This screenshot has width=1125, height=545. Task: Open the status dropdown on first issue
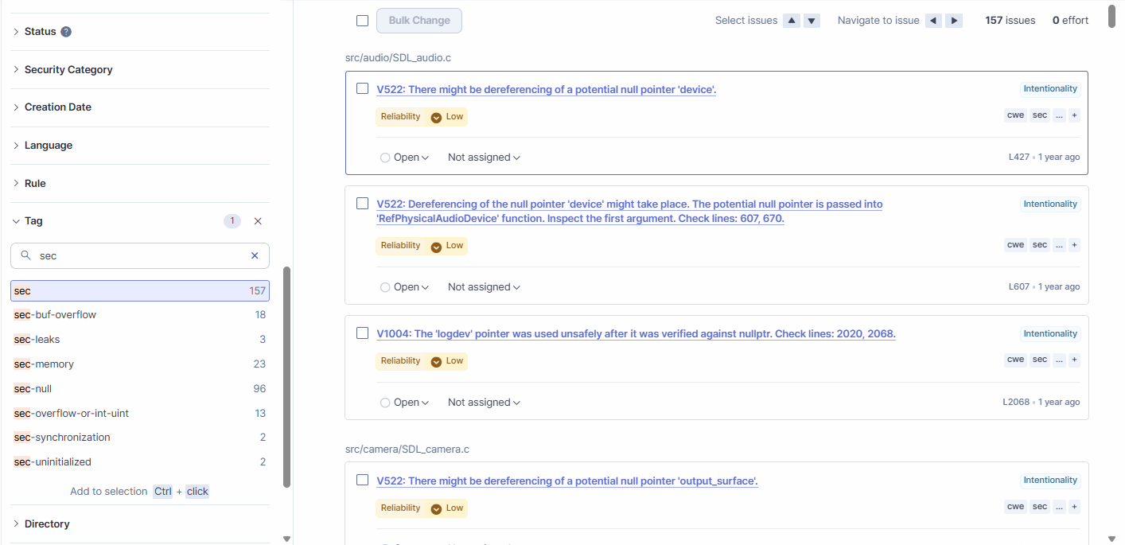click(x=405, y=158)
